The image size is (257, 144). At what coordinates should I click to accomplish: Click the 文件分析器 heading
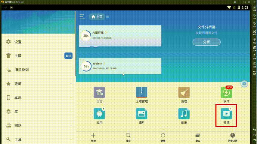point(206,27)
